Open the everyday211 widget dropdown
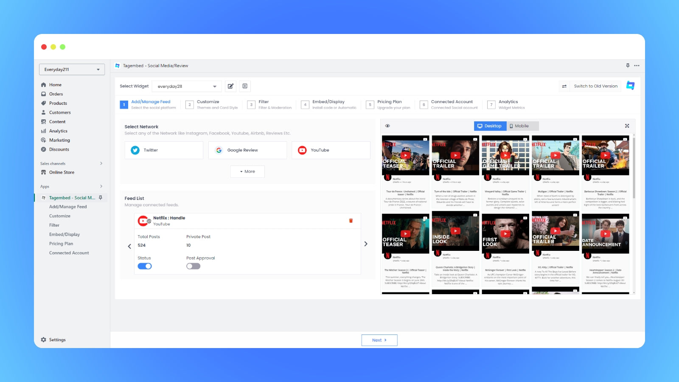 pos(187,86)
